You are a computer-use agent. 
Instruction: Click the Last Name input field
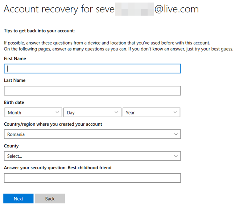pos(92,90)
